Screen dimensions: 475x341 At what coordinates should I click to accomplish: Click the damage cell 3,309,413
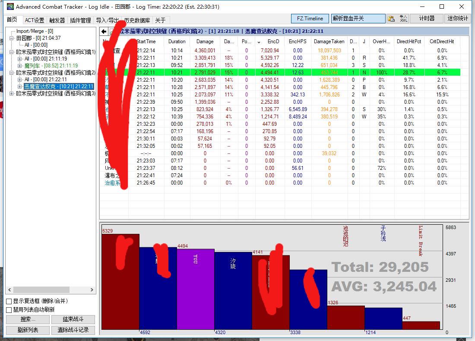(x=205, y=58)
